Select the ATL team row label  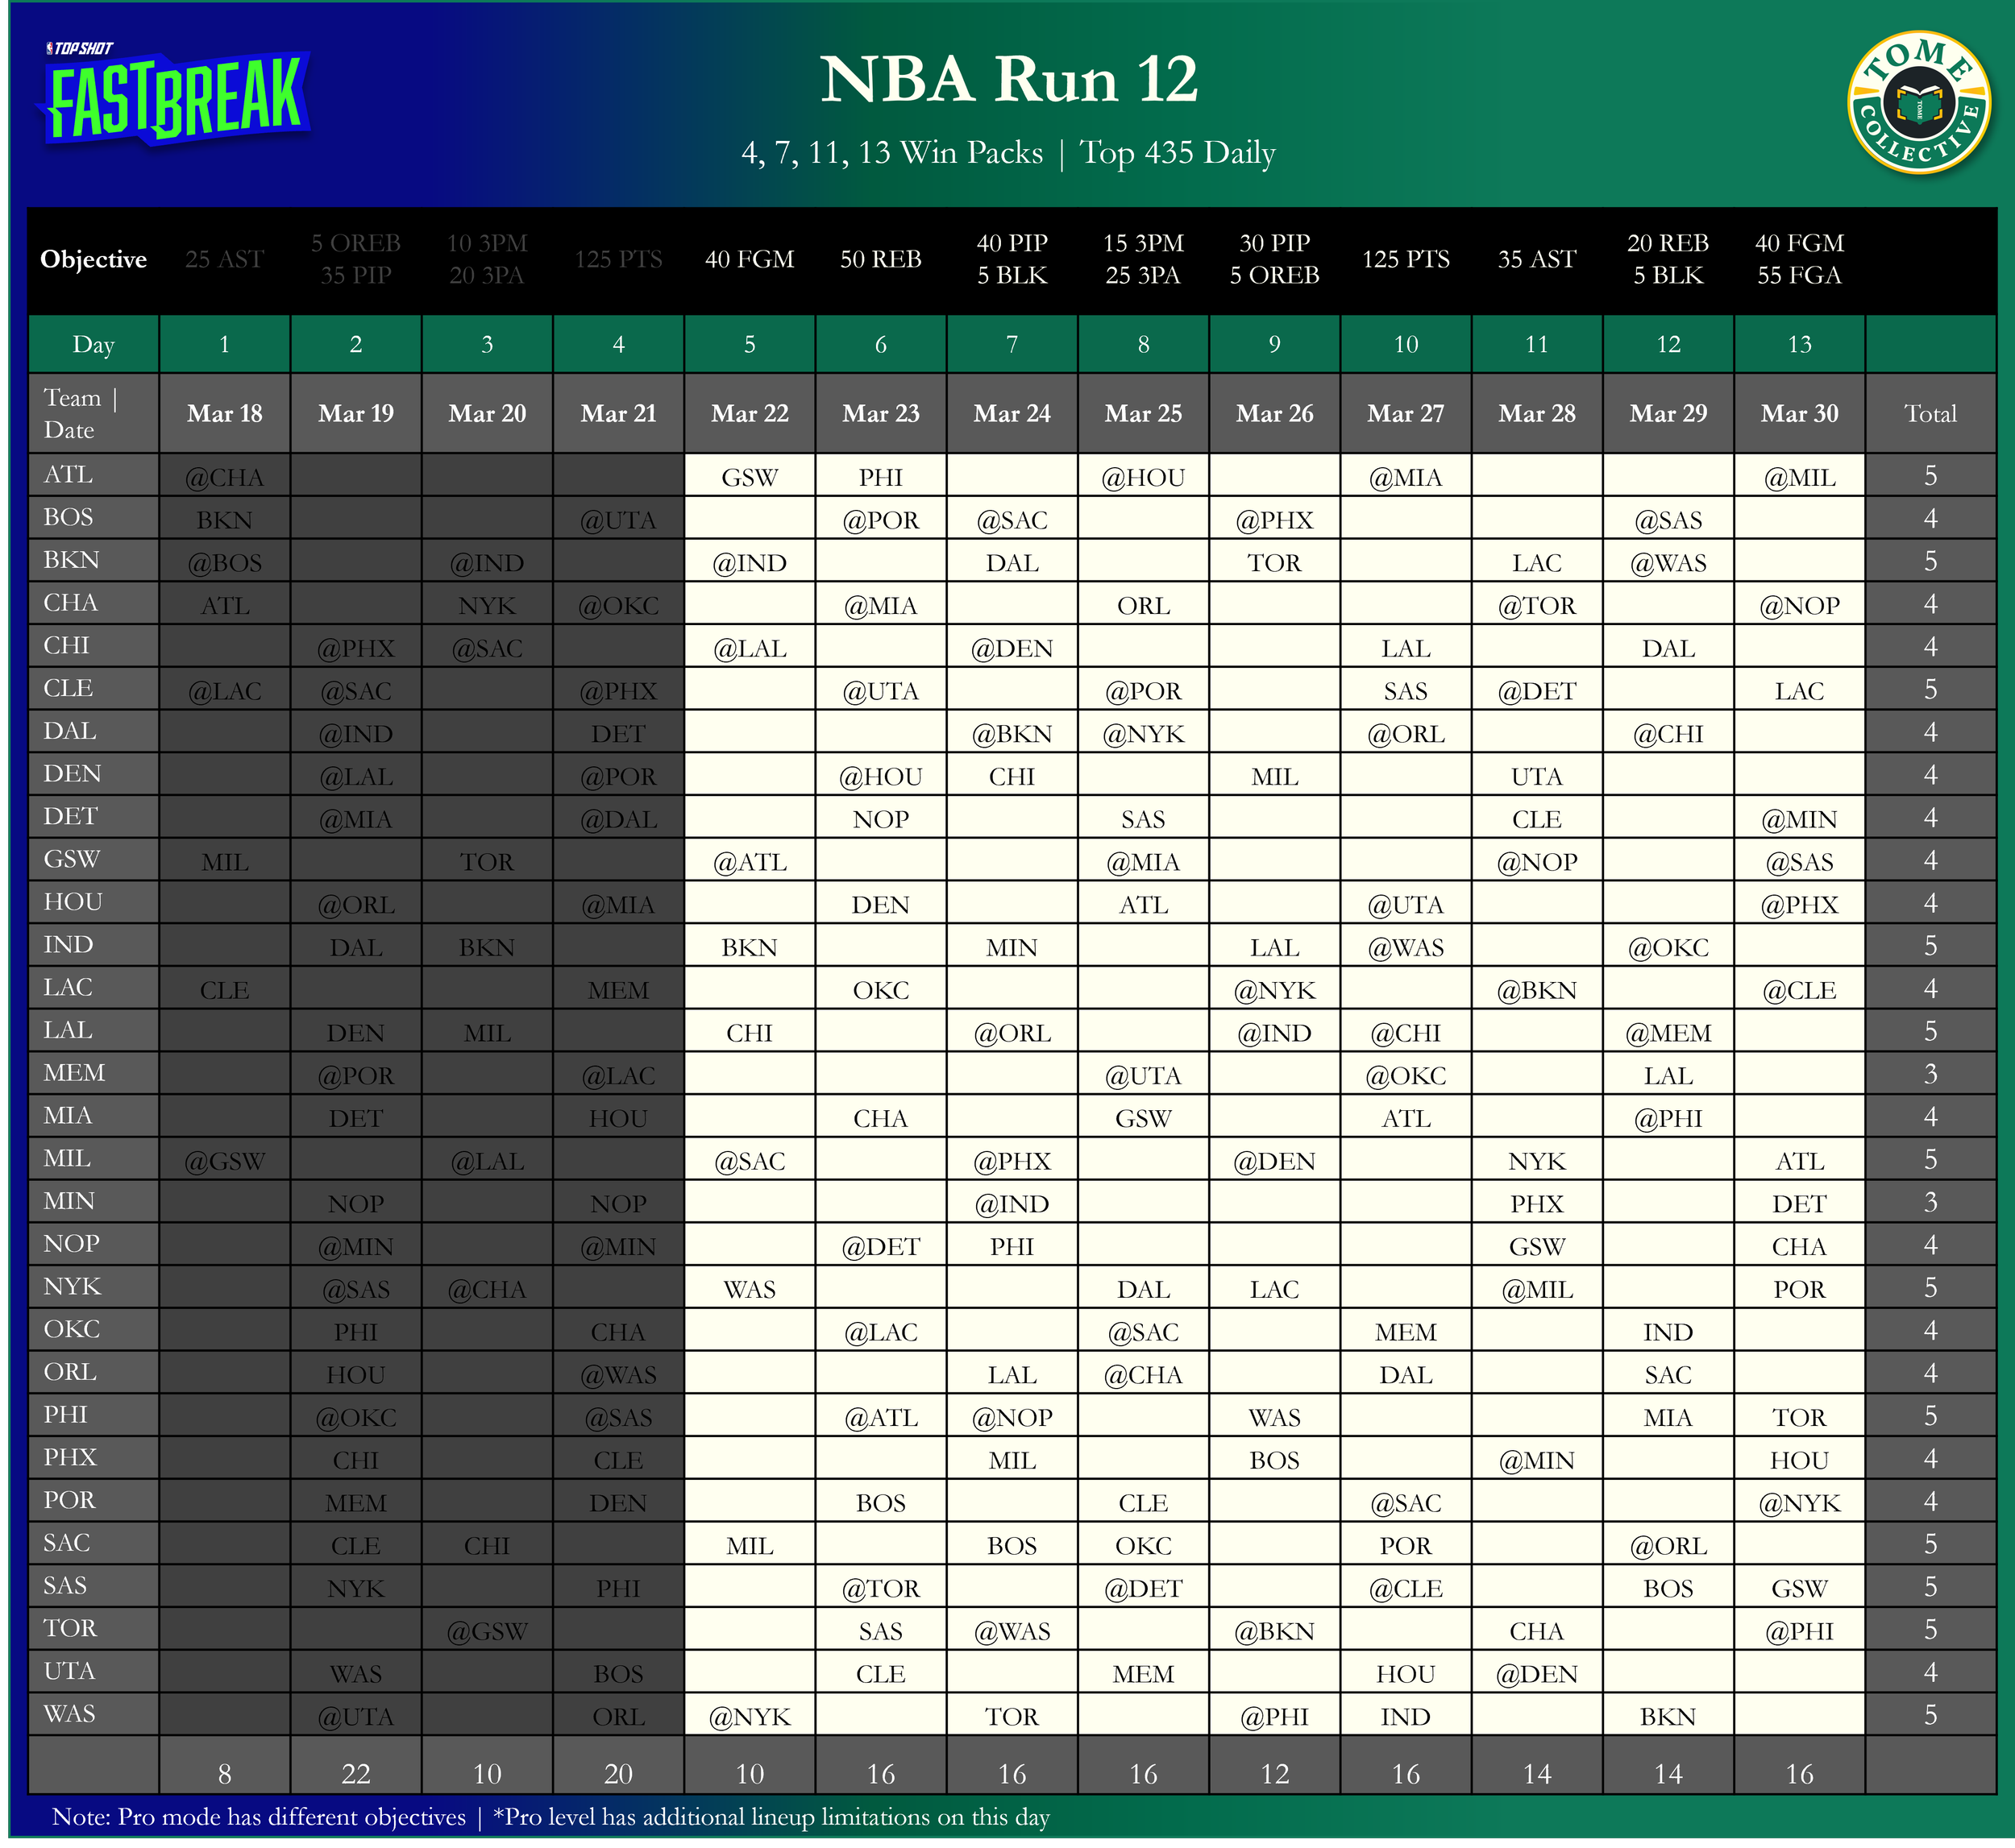coord(68,474)
